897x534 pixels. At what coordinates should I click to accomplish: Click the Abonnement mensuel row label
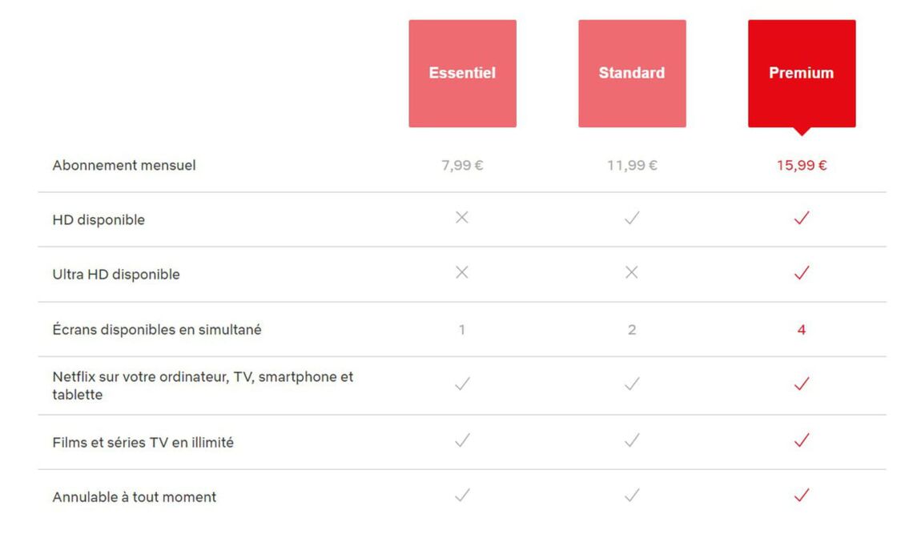click(x=124, y=165)
